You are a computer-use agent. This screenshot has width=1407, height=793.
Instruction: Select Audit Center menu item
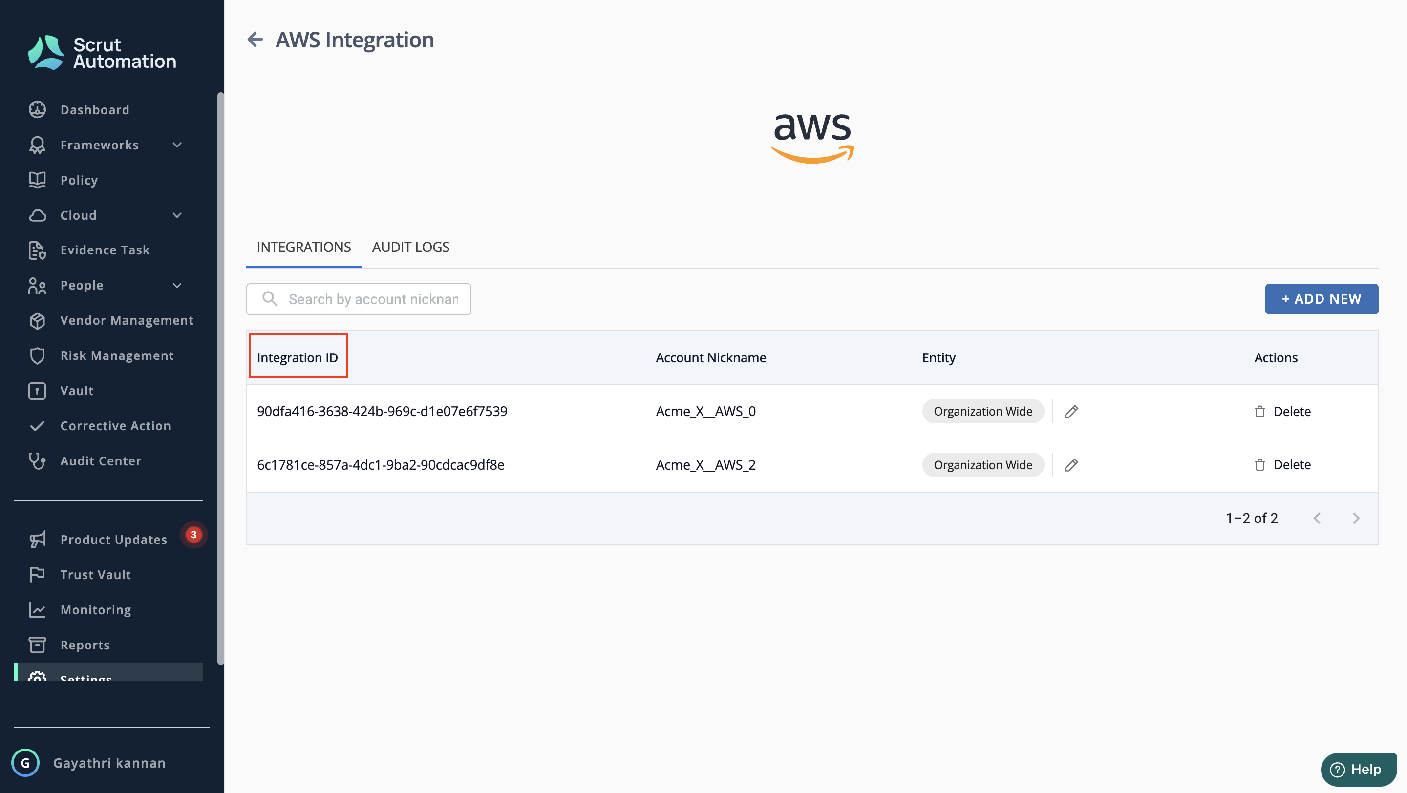click(x=101, y=460)
